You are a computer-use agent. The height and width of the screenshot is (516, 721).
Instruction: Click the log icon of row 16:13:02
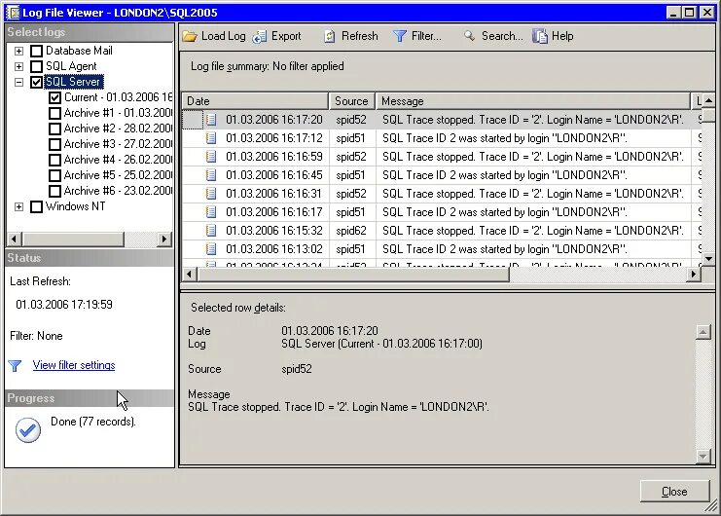[x=211, y=249]
